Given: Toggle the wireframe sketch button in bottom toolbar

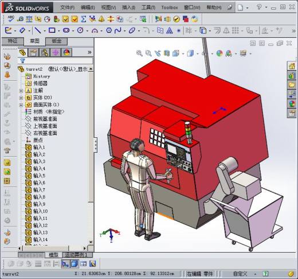Looking at the screenshot, I should [x=65, y=264].
